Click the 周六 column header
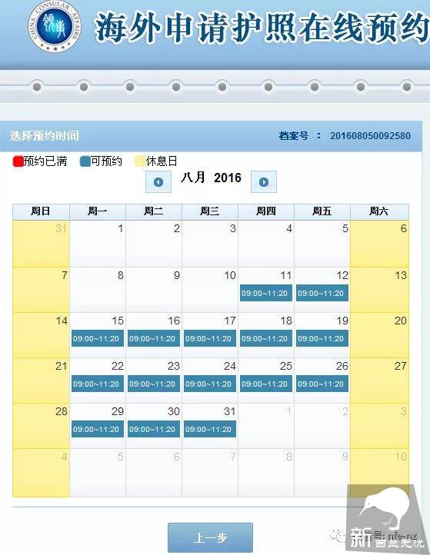Viewport: 430px width, 555px height. click(x=379, y=211)
